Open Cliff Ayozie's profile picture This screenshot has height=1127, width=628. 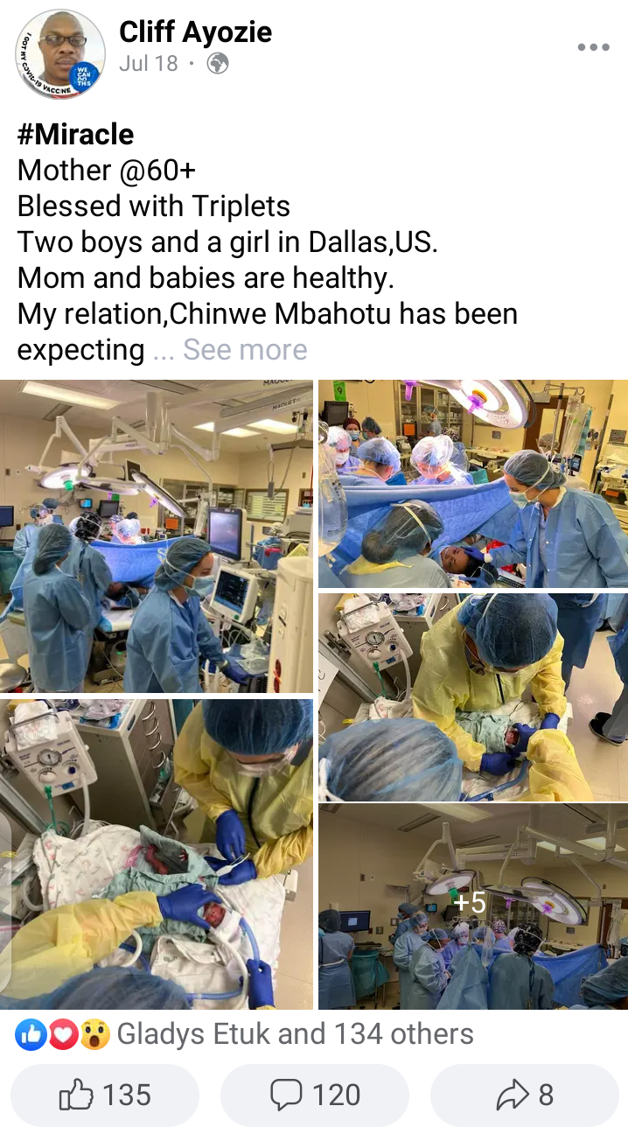(59, 53)
